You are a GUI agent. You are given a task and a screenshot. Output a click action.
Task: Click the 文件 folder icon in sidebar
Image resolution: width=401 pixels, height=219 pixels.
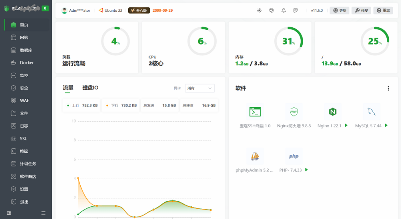pos(14,113)
